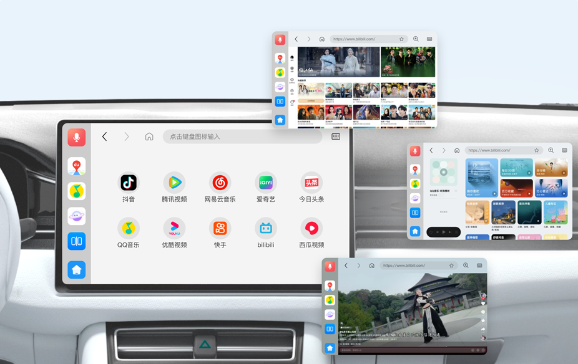Open QQ Music in the dance video window sidebar

coord(330,300)
